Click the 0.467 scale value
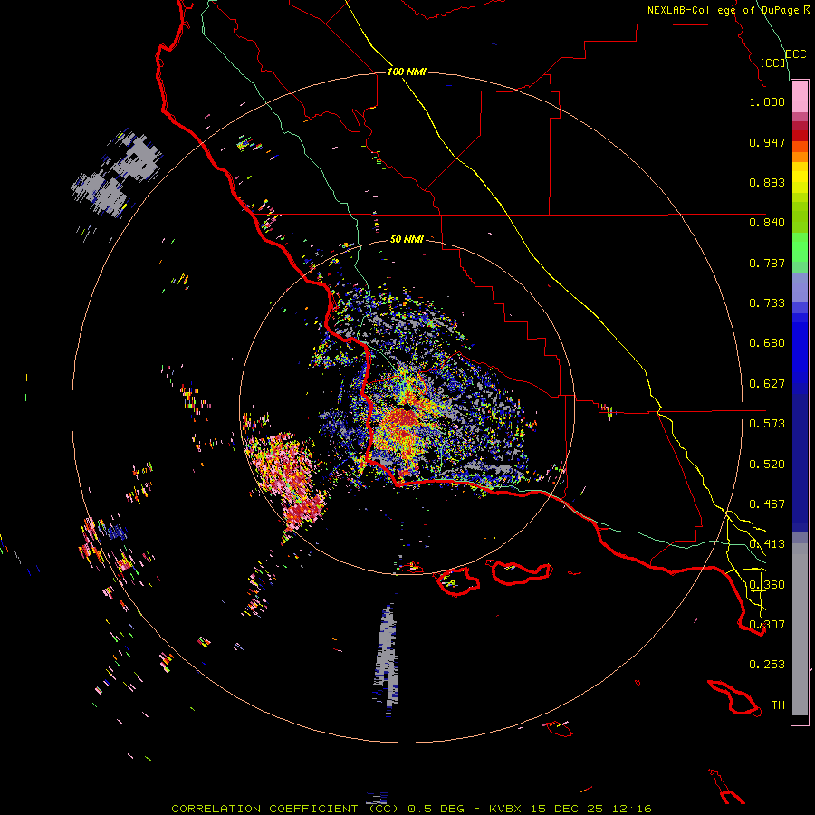 point(767,504)
